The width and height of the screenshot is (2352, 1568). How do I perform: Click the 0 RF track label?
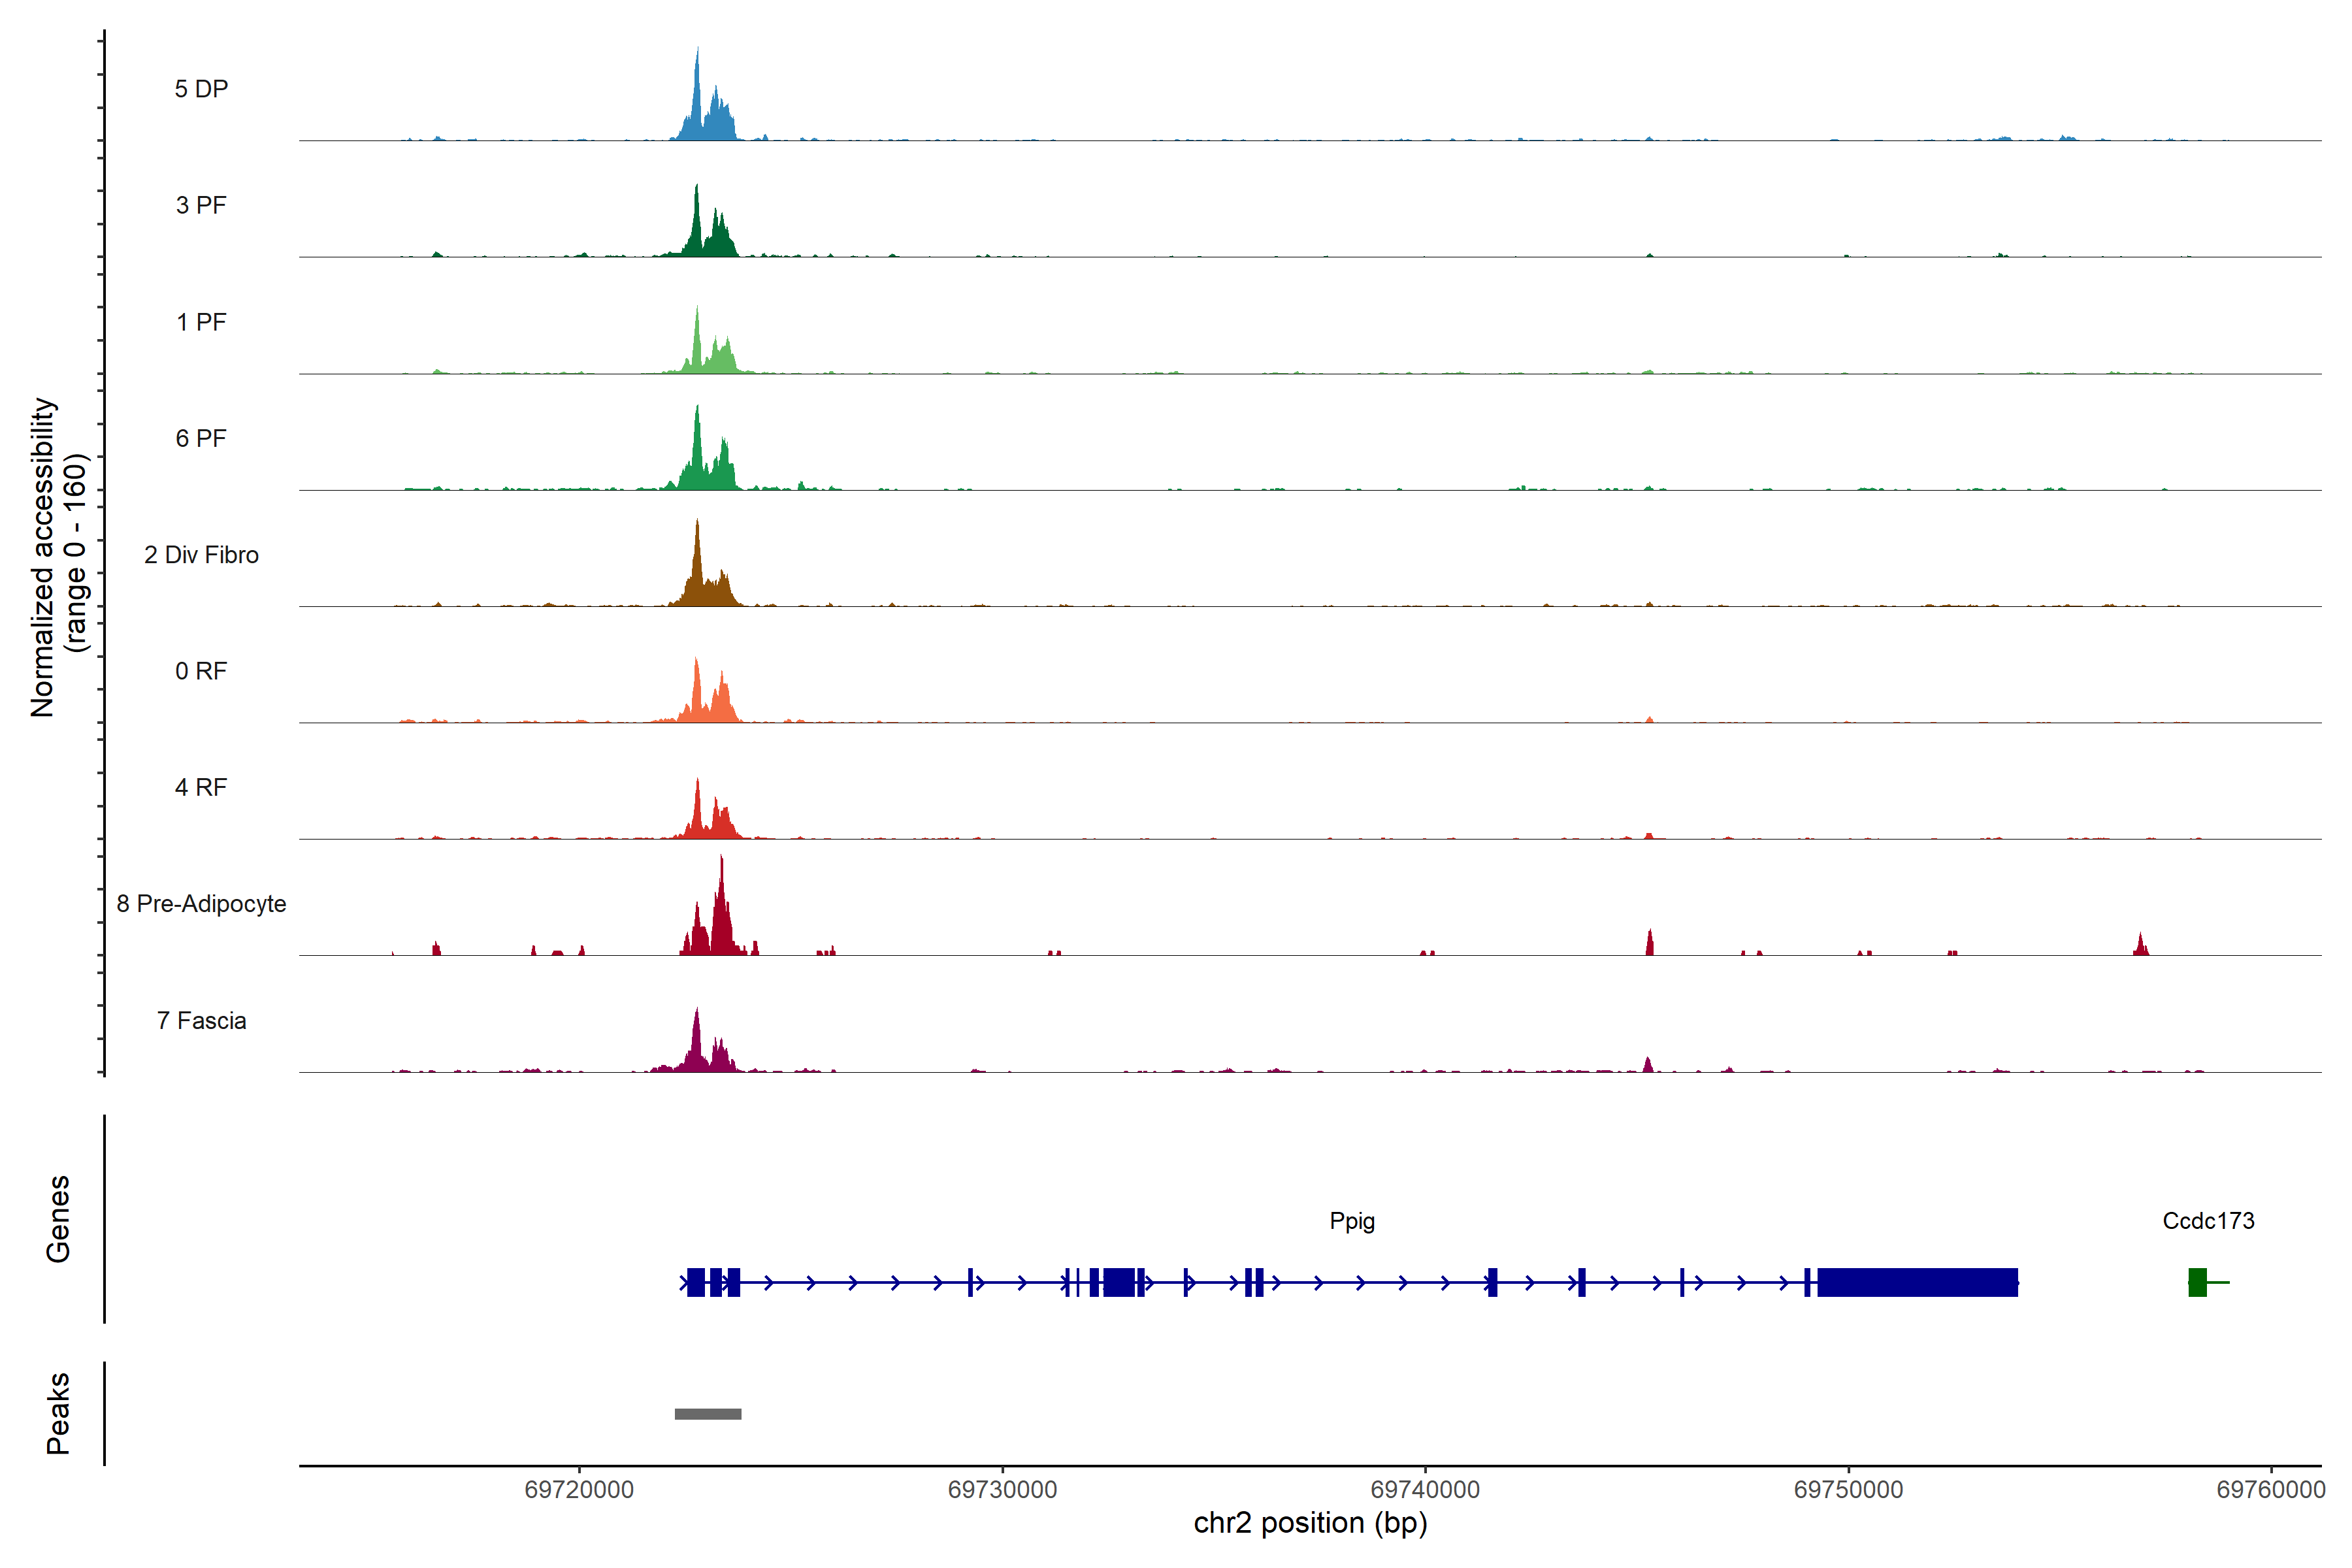coord(201,671)
